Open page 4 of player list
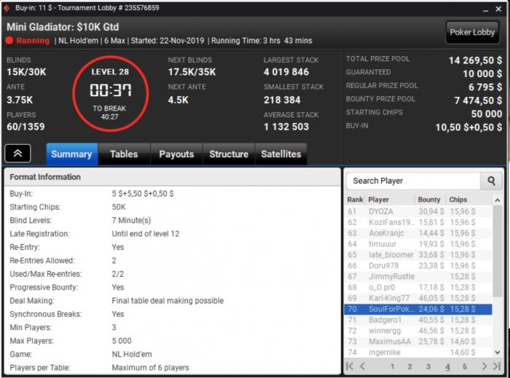 pyautogui.click(x=447, y=367)
